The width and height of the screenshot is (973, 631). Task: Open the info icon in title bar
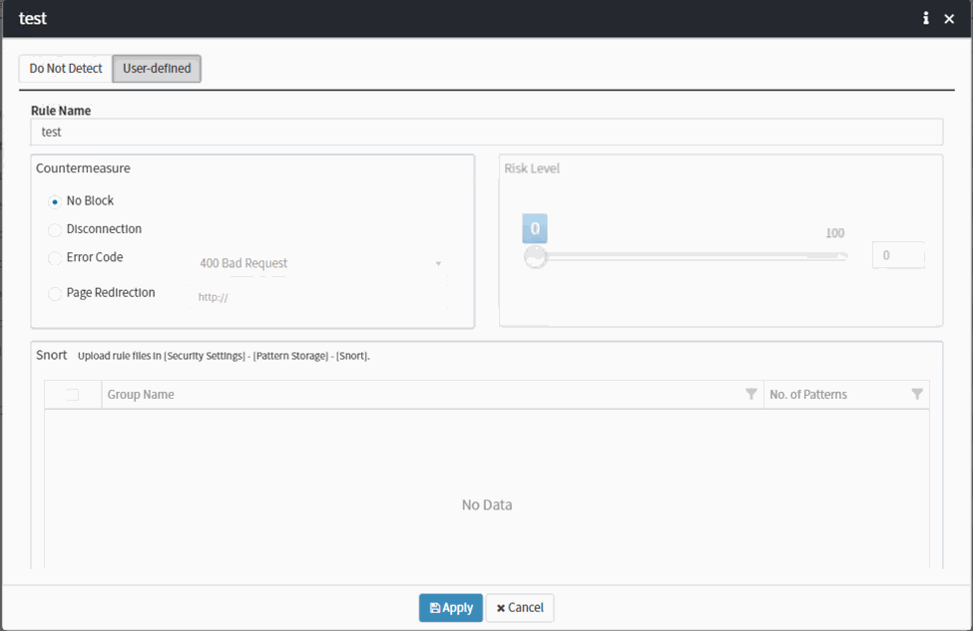click(926, 19)
